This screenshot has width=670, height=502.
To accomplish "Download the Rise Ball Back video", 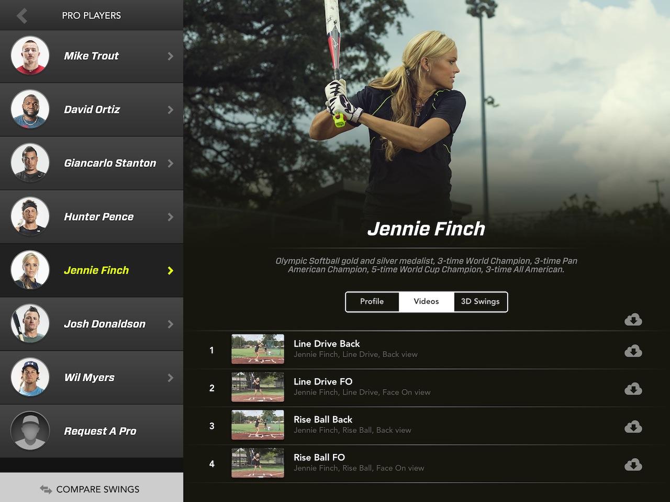I will tap(633, 427).
